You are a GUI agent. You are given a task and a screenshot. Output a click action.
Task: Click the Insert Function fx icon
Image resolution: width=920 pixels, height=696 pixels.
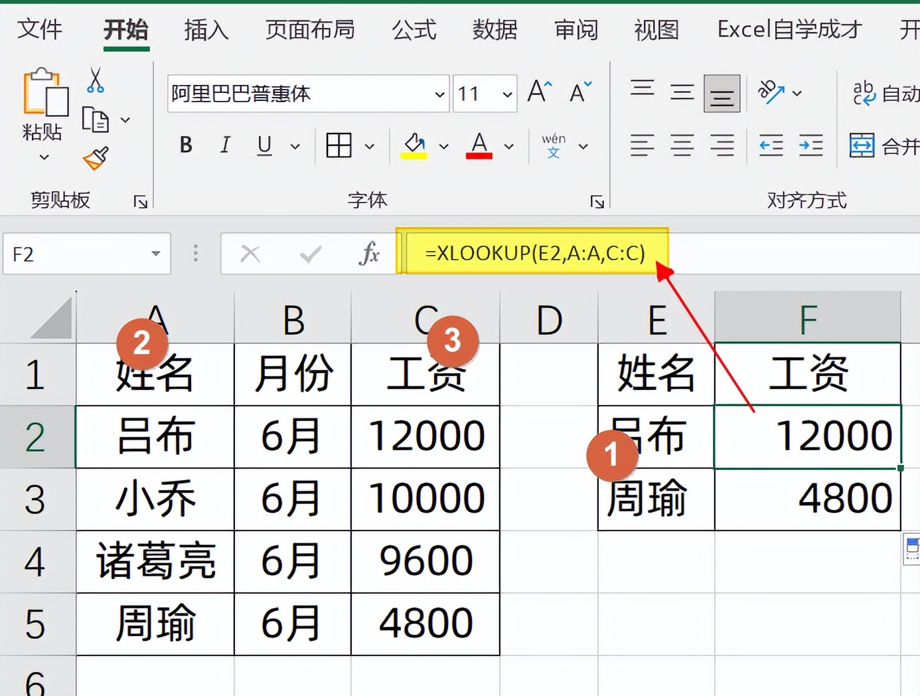point(369,254)
